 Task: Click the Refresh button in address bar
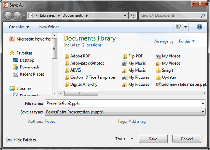click(x=132, y=16)
